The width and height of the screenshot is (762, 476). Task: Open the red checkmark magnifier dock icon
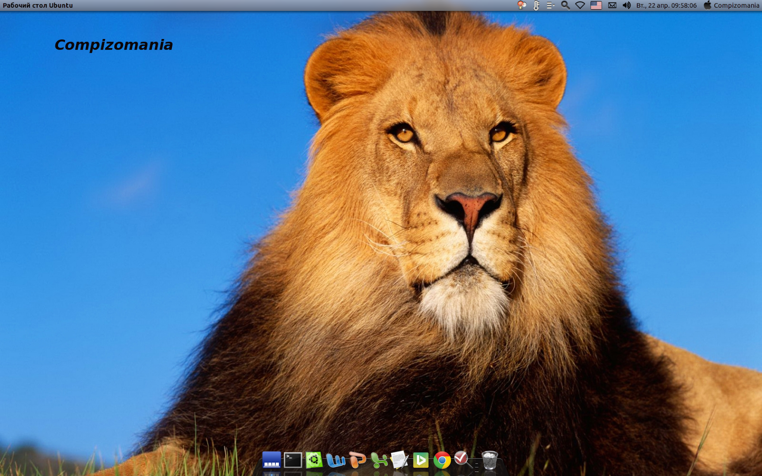(x=463, y=459)
